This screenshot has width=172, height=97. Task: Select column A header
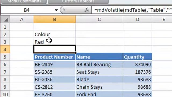coord(22,19)
